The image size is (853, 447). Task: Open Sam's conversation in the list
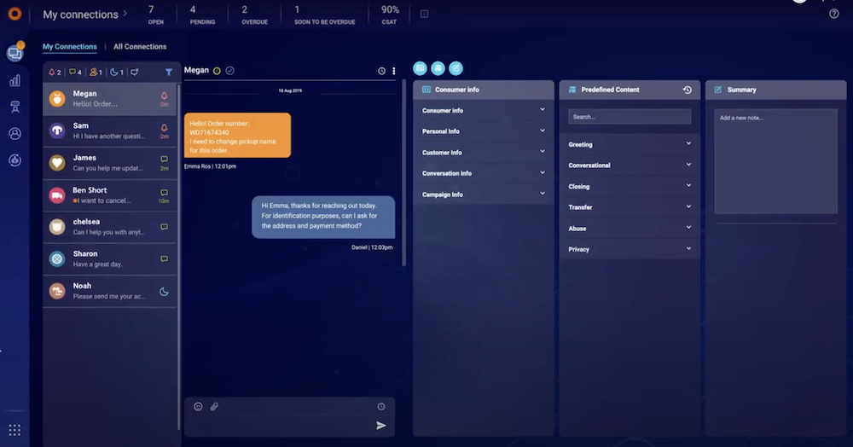pyautogui.click(x=110, y=131)
